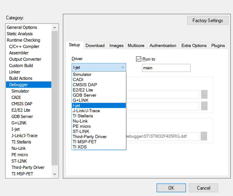Select Simulator option in driver dropdown
Screen dimensions: 233x196
click(x=82, y=75)
